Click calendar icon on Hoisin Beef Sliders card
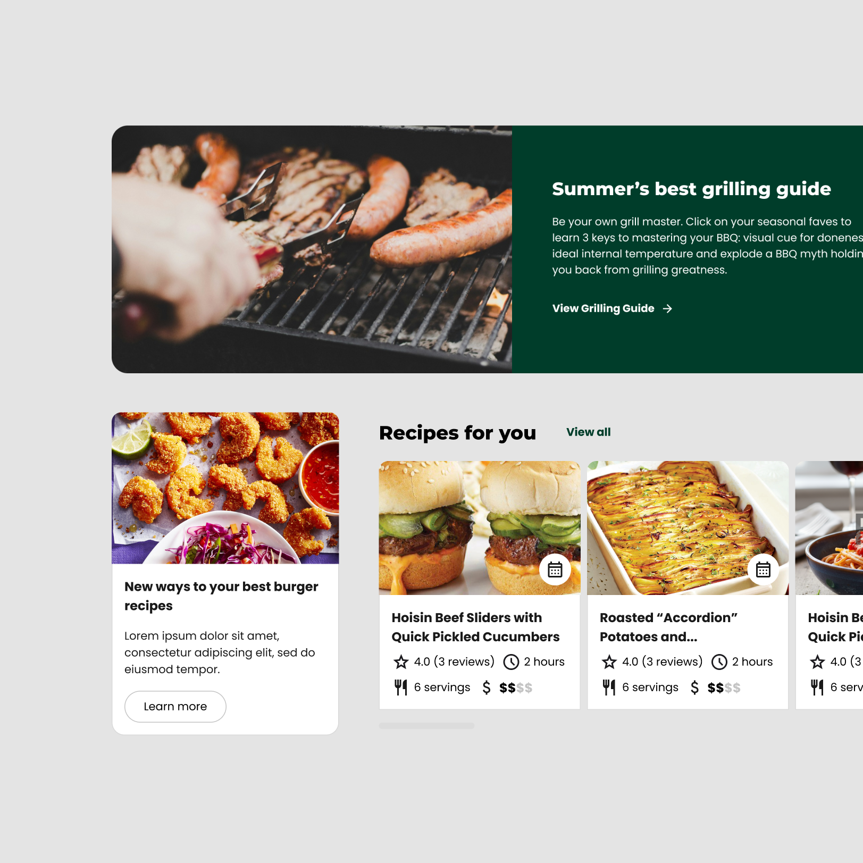 point(555,569)
